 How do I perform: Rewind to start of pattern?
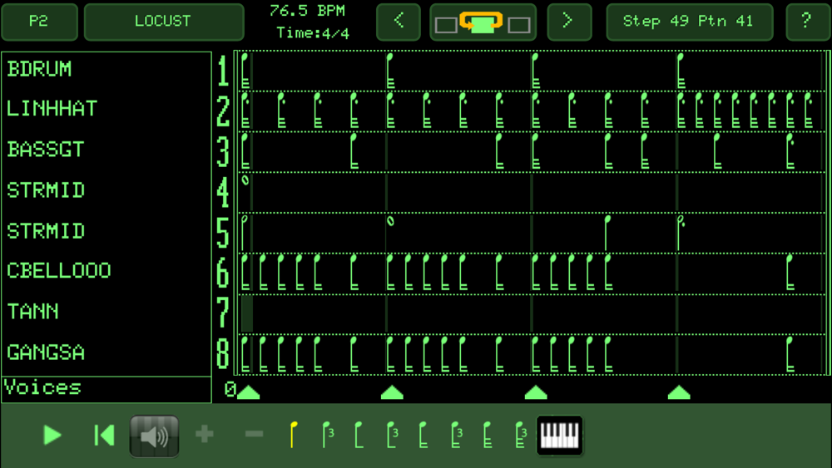[104, 435]
